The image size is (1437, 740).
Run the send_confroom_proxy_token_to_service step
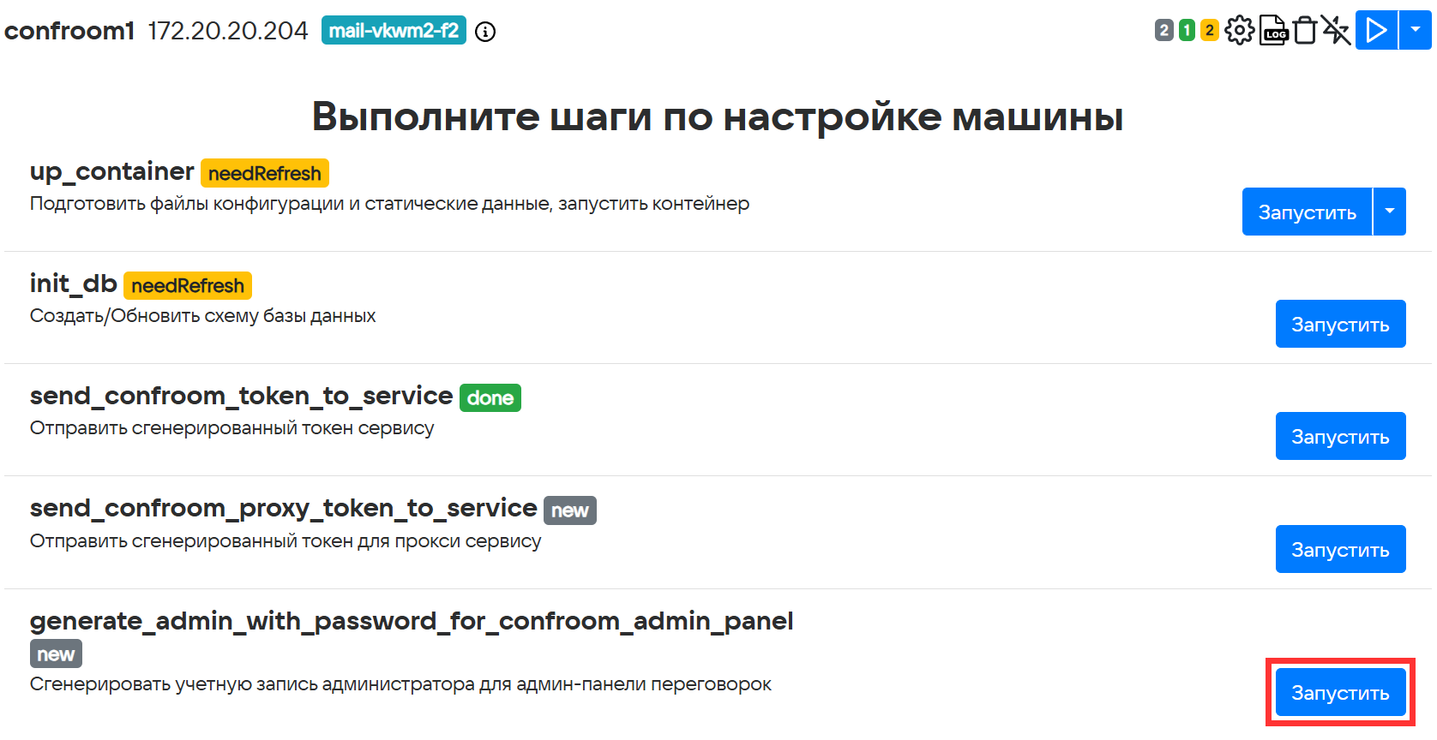1340,549
